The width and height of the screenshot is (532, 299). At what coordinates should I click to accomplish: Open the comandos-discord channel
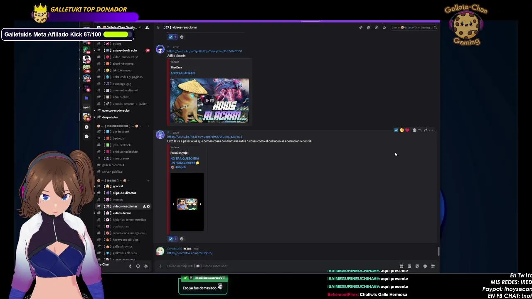click(x=123, y=90)
